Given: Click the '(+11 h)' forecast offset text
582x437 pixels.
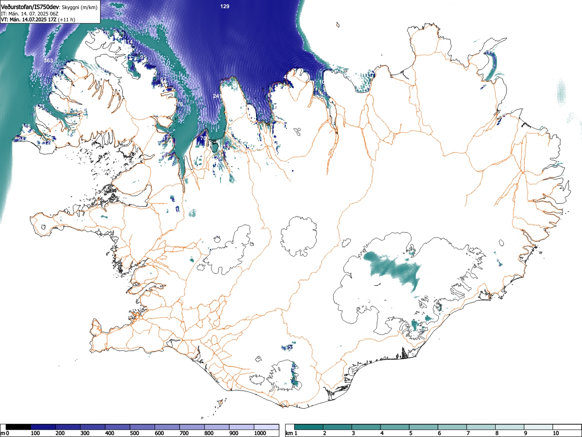Looking at the screenshot, I should (x=66, y=20).
